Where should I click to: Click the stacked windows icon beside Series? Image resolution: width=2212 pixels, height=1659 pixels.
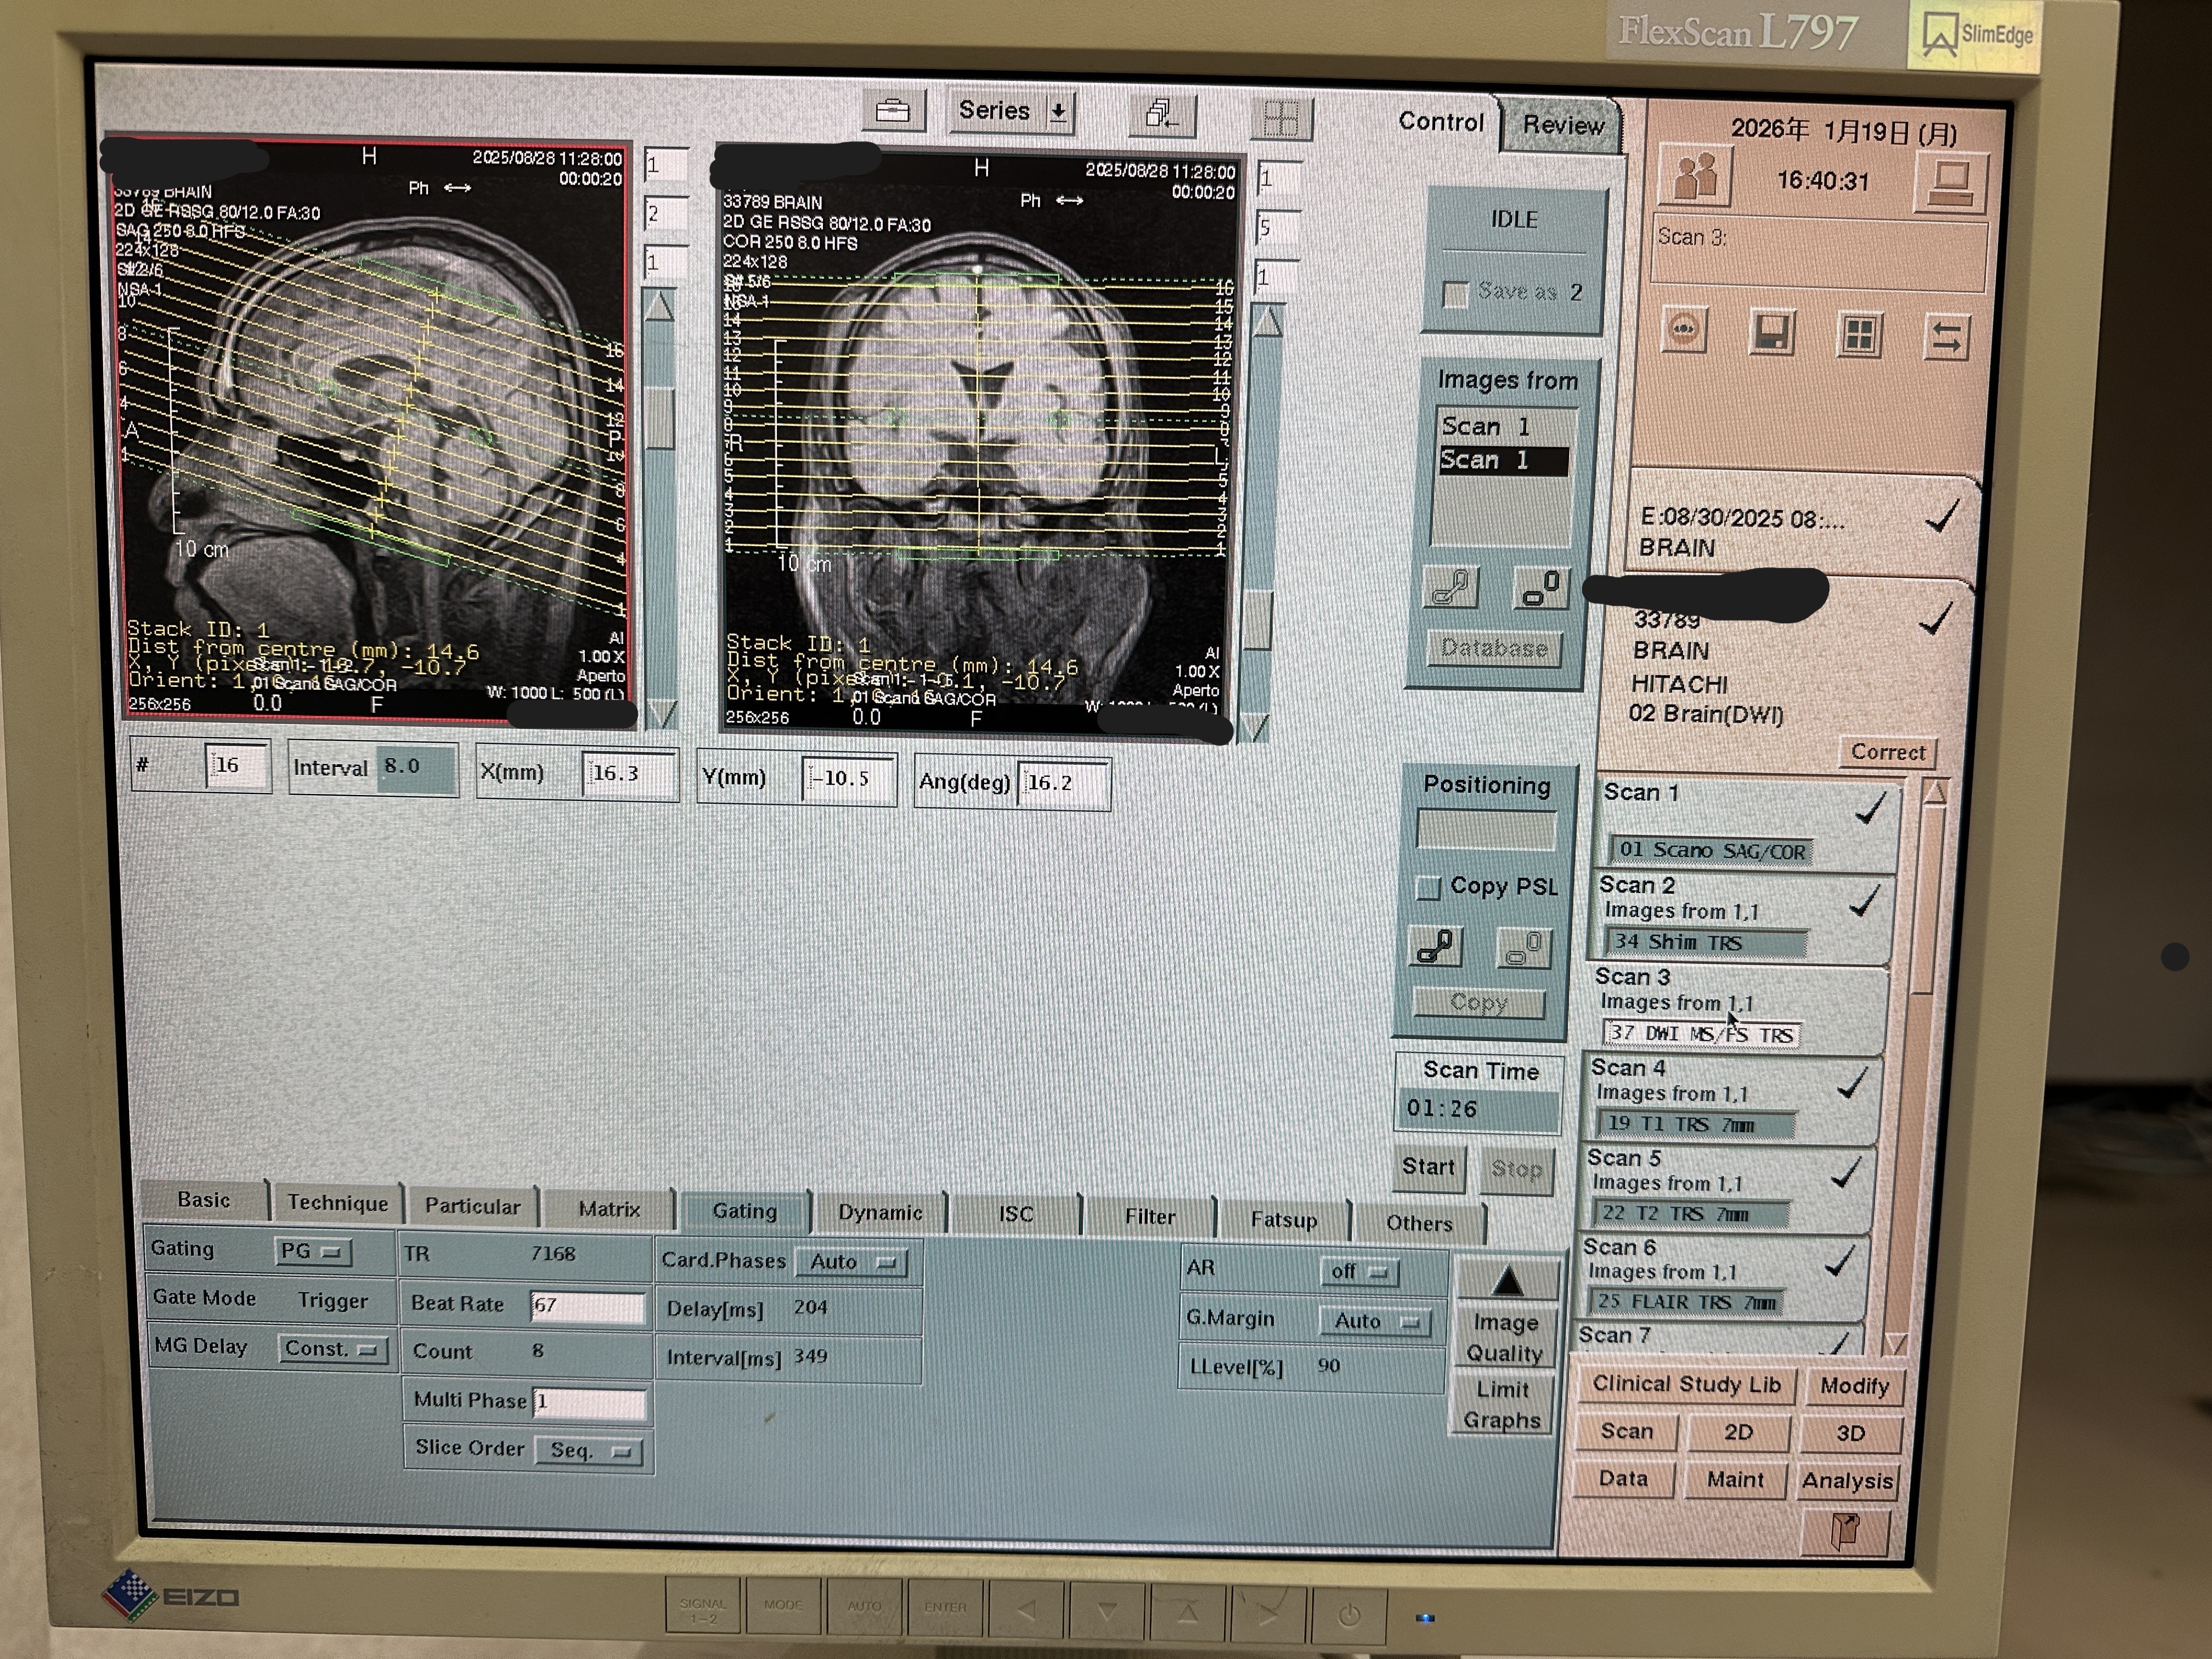1161,113
